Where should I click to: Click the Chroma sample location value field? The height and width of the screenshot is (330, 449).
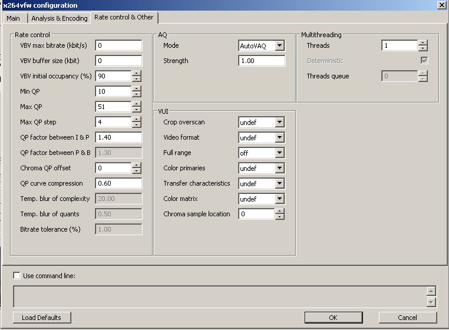coord(256,214)
